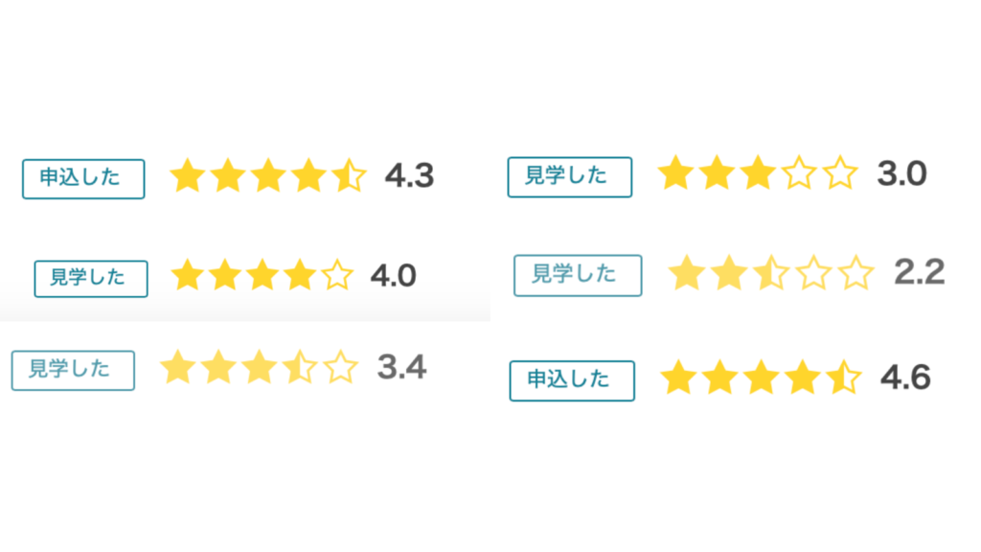Select the 見学した label beside the 2.2 rating
Viewport: 981px width, 552px height.
[578, 275]
